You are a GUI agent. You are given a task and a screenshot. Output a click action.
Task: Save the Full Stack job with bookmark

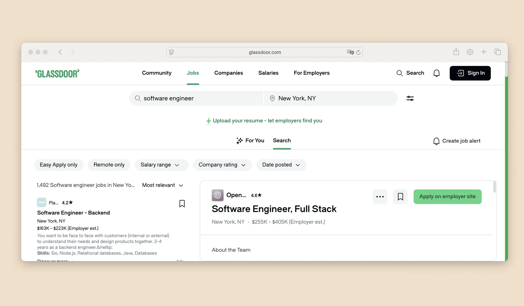(x=400, y=197)
